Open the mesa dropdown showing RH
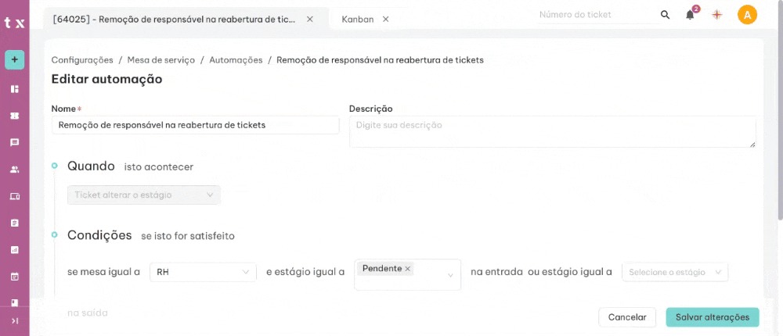This screenshot has height=336, width=783. [203, 272]
